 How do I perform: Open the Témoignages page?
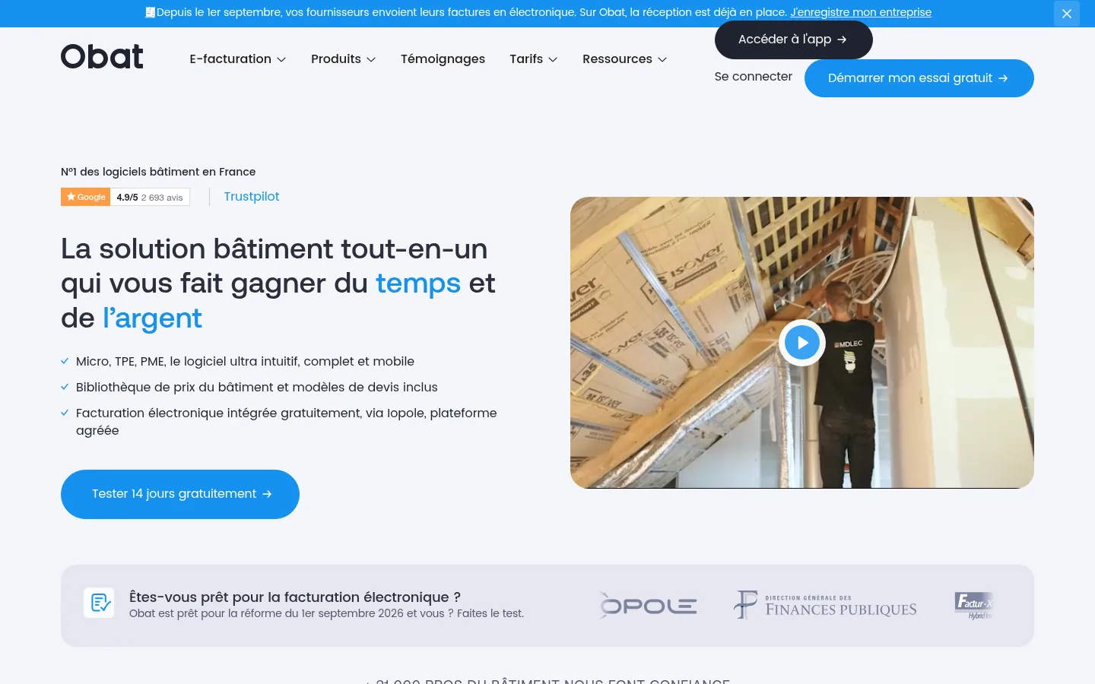[x=443, y=59]
